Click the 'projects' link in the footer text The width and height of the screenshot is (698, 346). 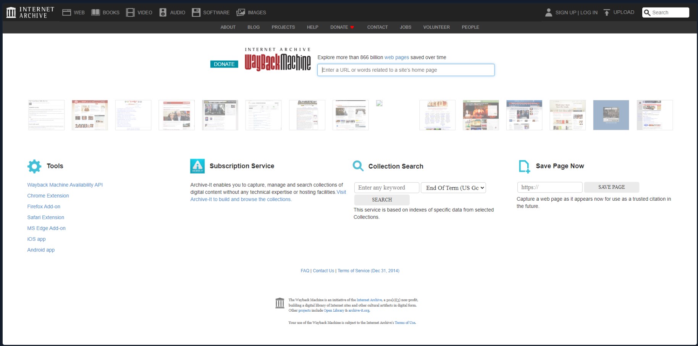pyautogui.click(x=304, y=311)
